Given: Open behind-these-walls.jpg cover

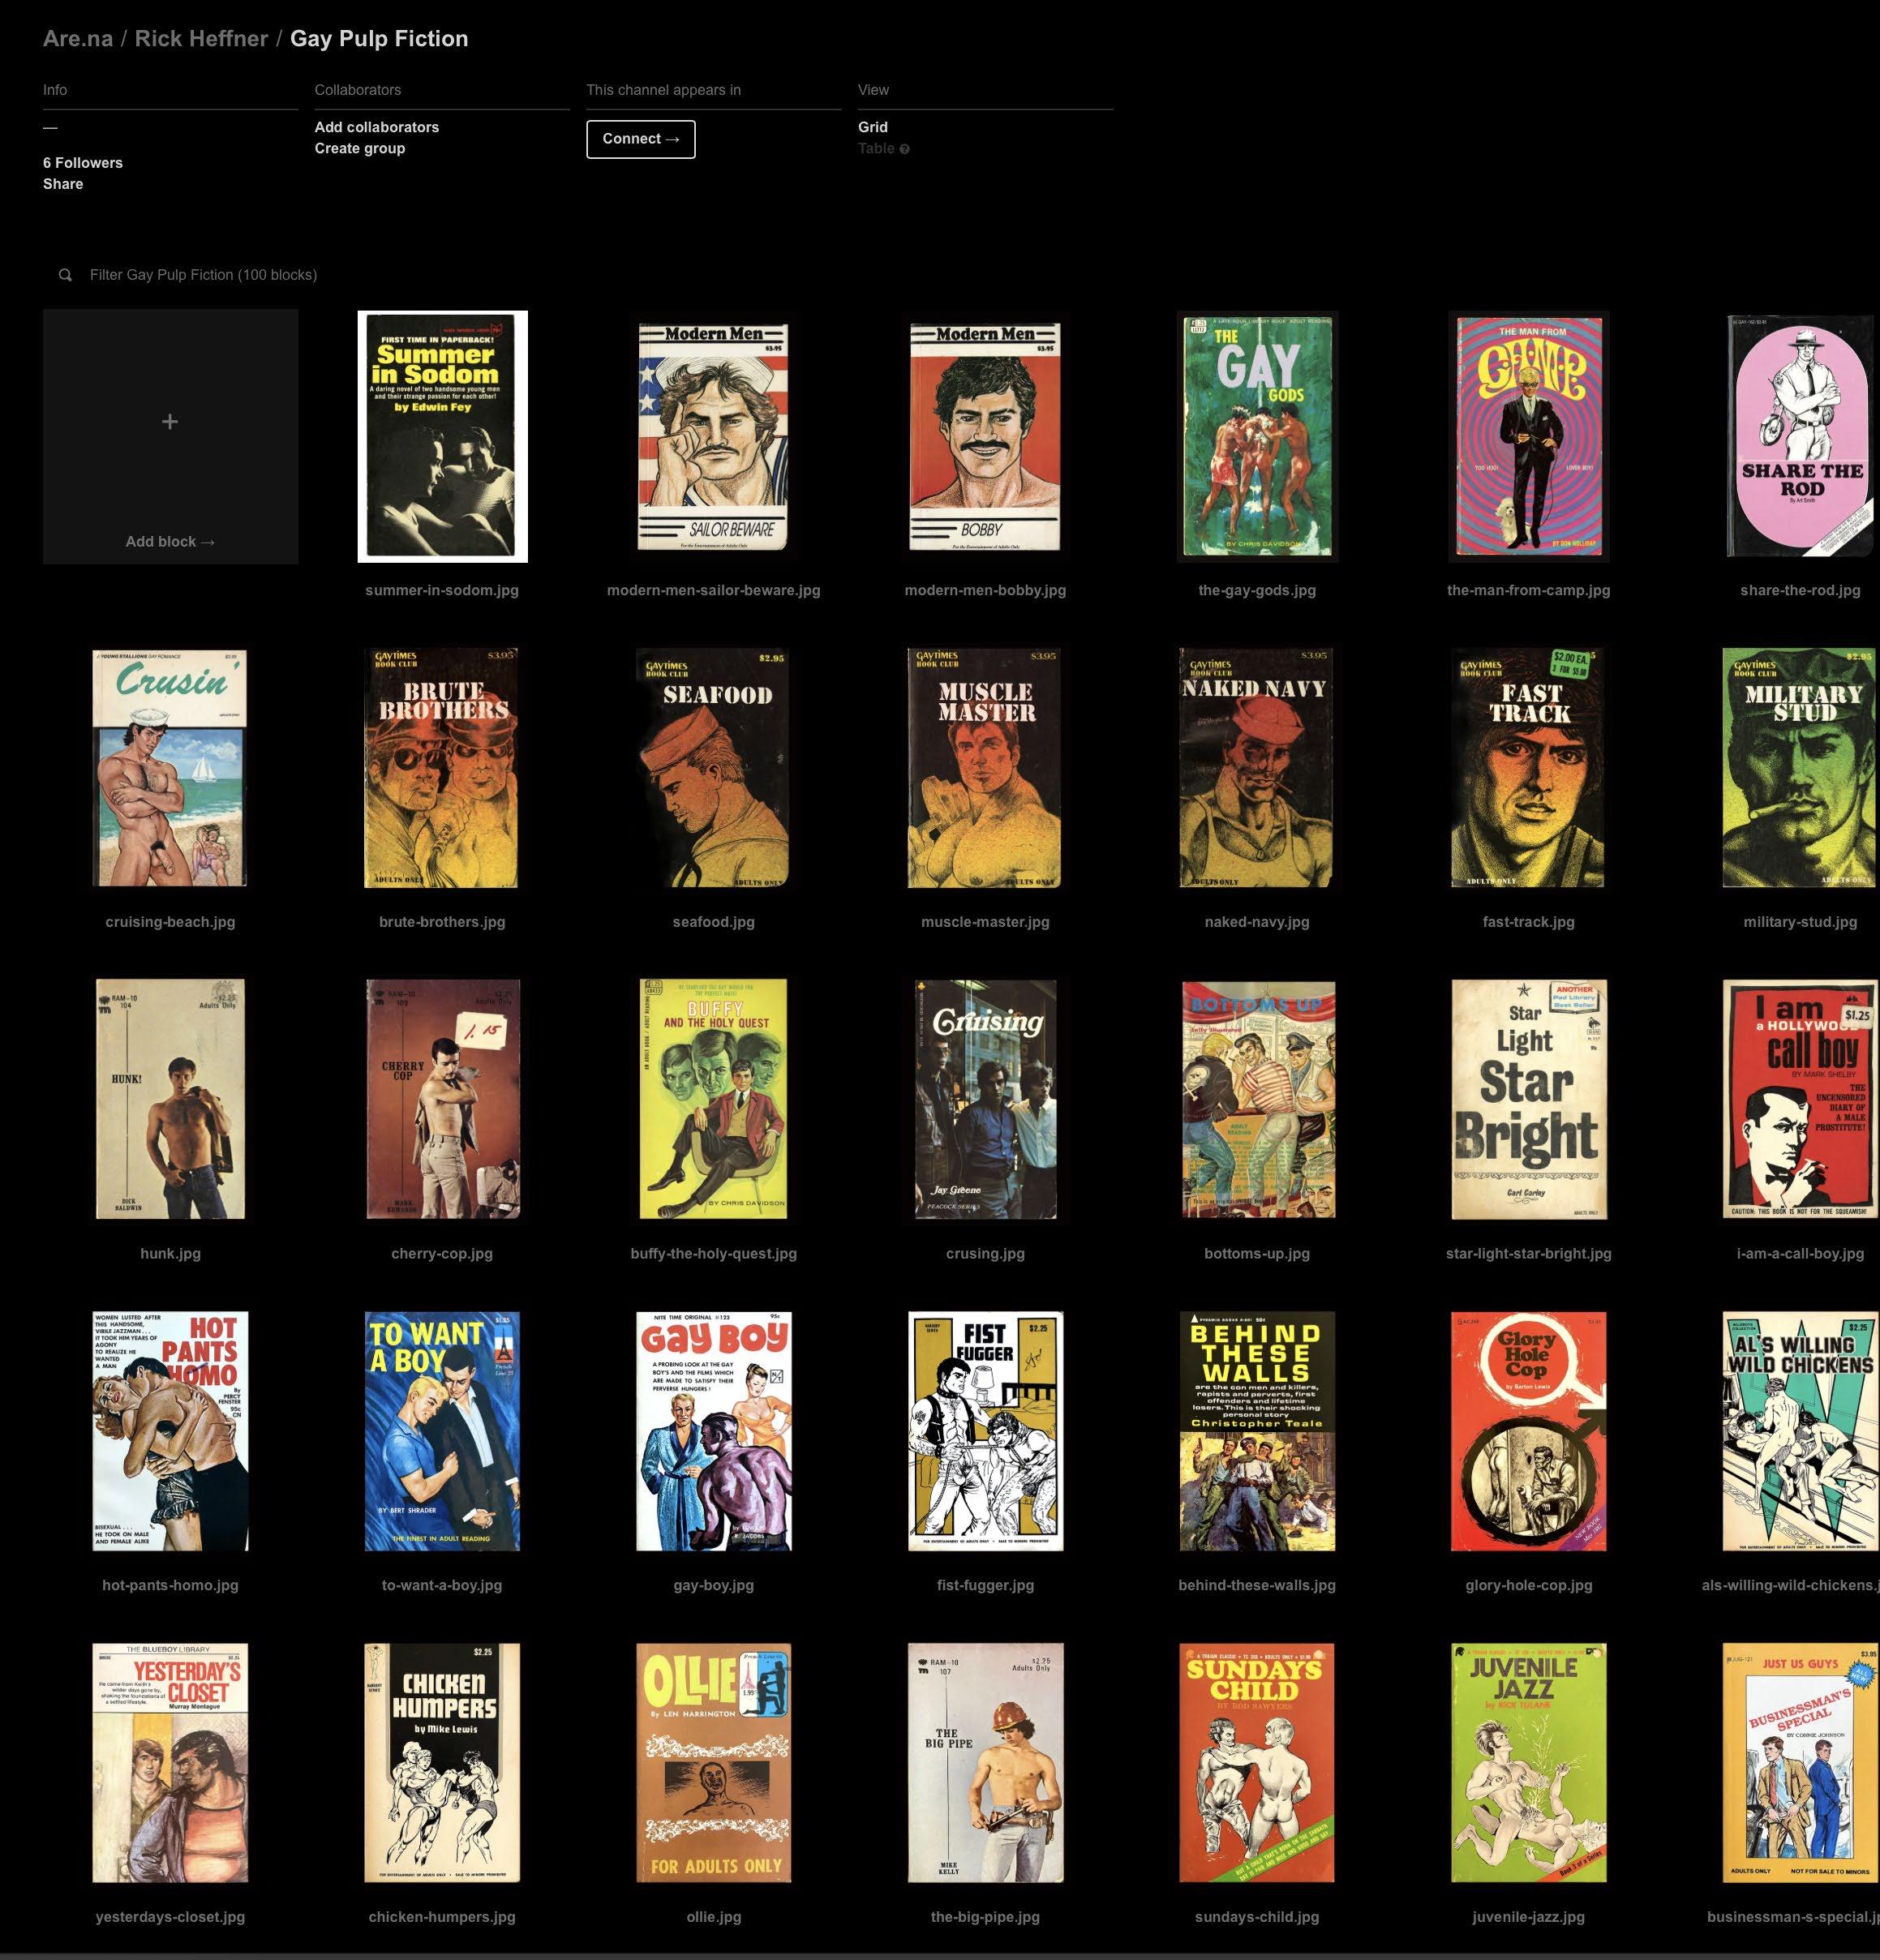Looking at the screenshot, I should [1256, 1431].
